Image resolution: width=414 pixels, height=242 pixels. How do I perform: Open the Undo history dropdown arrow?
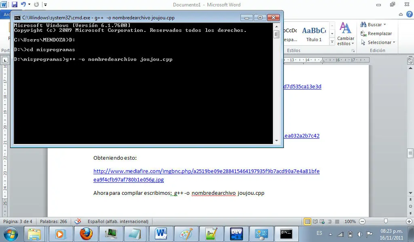coord(29,4)
